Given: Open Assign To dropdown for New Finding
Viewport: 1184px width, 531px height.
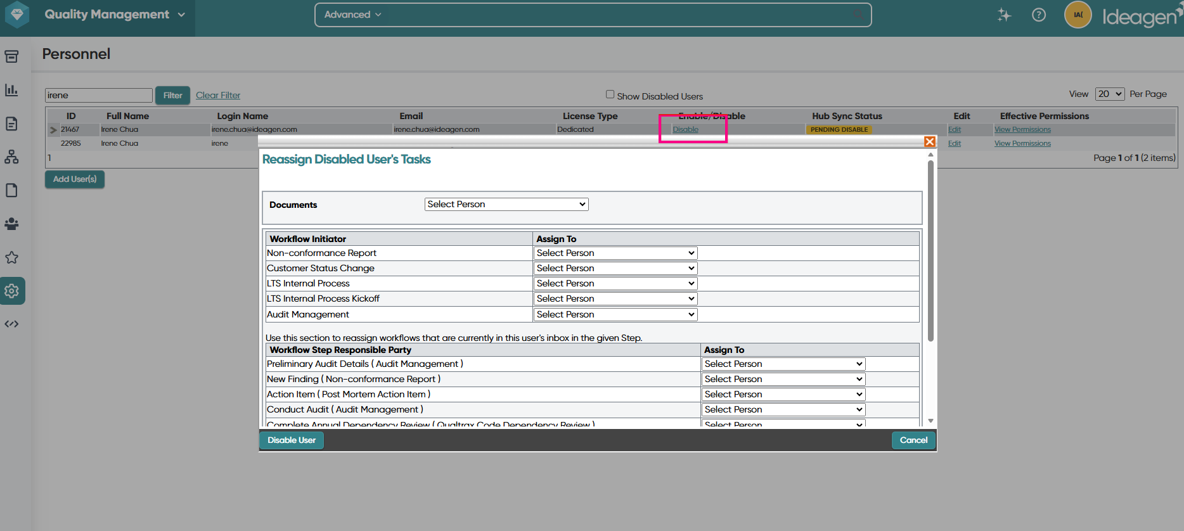Looking at the screenshot, I should tap(783, 379).
